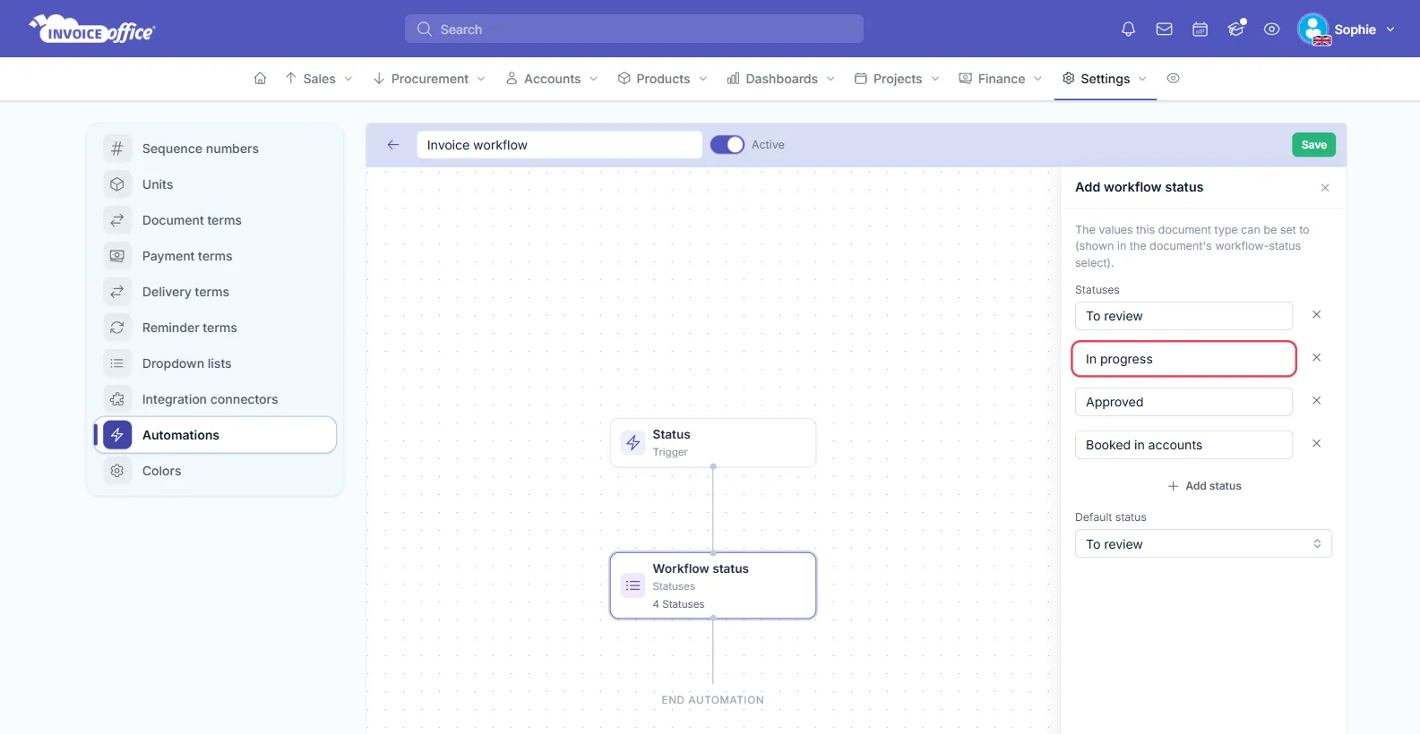Screen dimensions: 1420x734
Task: Open the Procurement menu
Action: coord(429,79)
